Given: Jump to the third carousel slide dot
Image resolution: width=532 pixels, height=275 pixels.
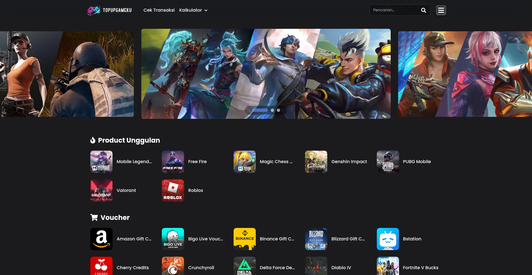Looking at the screenshot, I should [x=278, y=110].
